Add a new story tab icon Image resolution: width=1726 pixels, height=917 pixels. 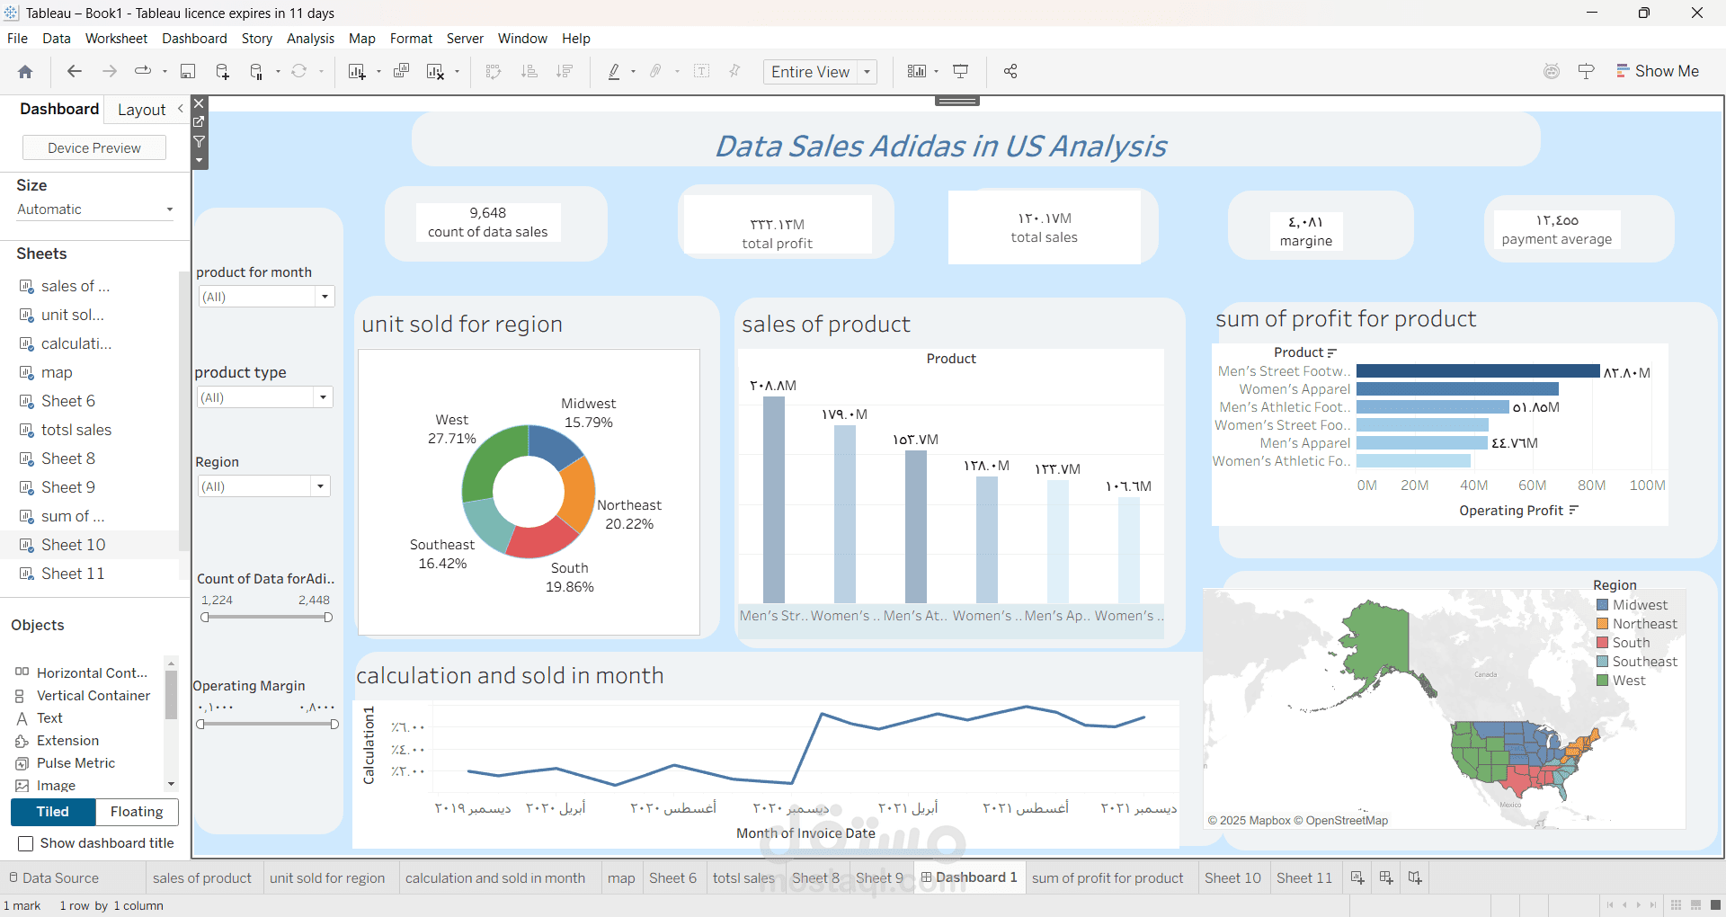pos(1415,877)
